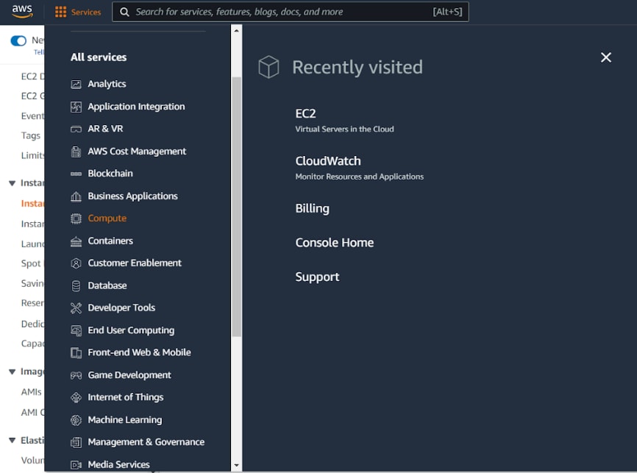This screenshot has width=637, height=473.
Task: Open Support from Recently visited
Action: (317, 277)
